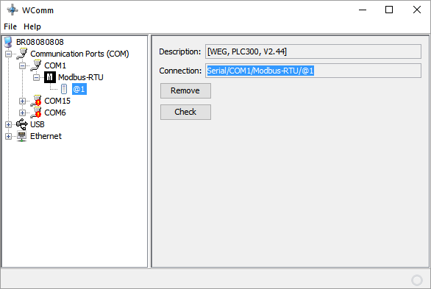Minimize the WComm window
Screen dimensions: 431x289
click(363, 10)
